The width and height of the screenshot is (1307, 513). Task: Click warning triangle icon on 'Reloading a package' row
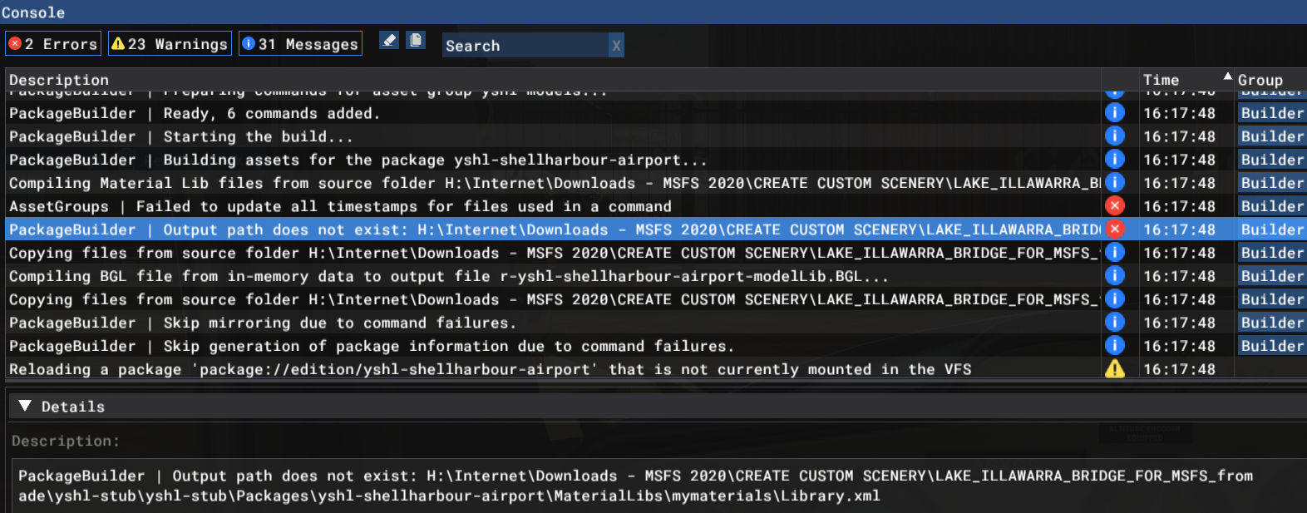(x=1115, y=369)
